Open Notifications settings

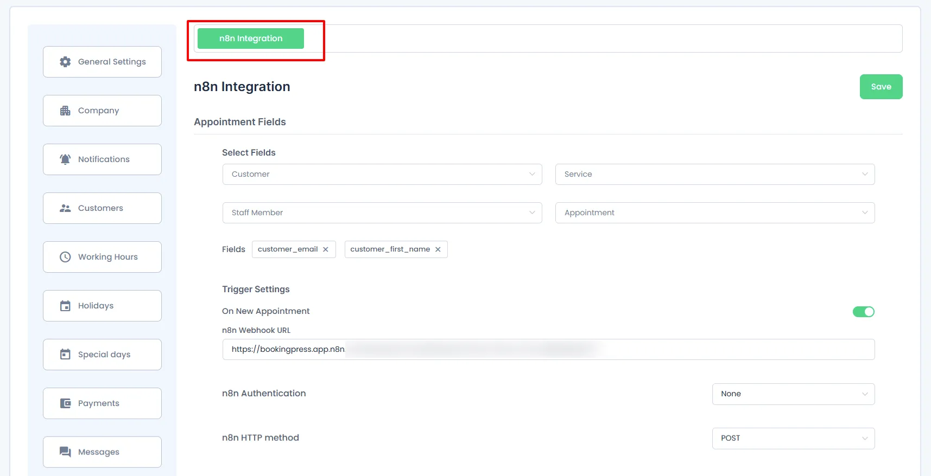102,159
